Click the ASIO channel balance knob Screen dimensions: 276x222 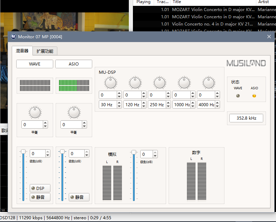click(74, 112)
